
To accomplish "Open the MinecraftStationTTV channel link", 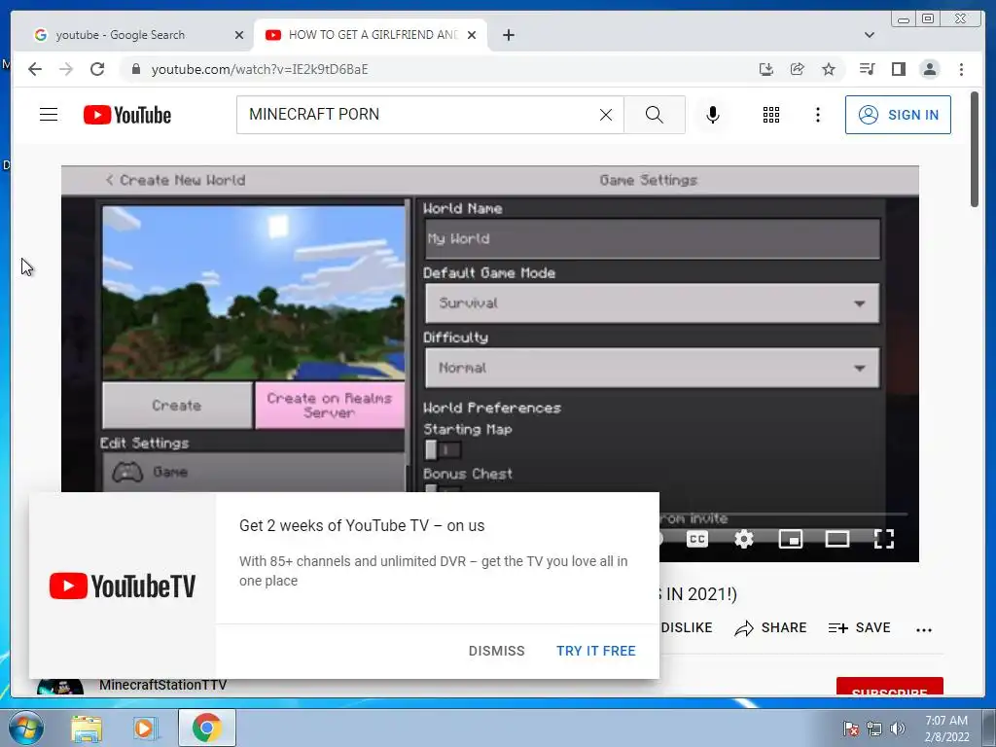I will click(x=162, y=685).
